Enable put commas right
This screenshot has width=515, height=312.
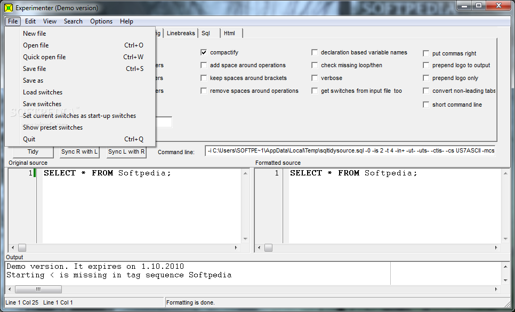tap(426, 53)
